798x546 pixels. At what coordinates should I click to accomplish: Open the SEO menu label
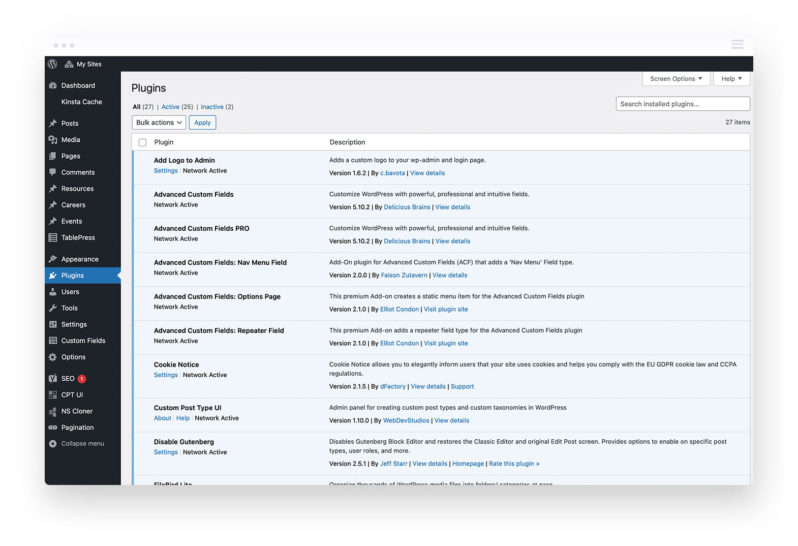(68, 379)
